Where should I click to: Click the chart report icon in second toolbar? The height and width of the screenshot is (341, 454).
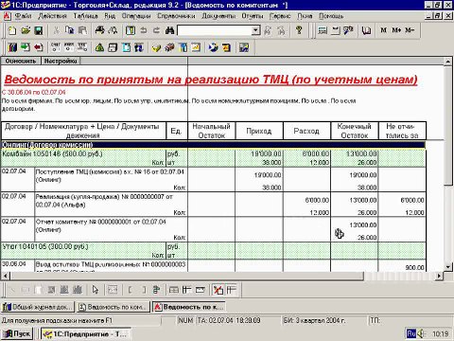[x=196, y=47]
